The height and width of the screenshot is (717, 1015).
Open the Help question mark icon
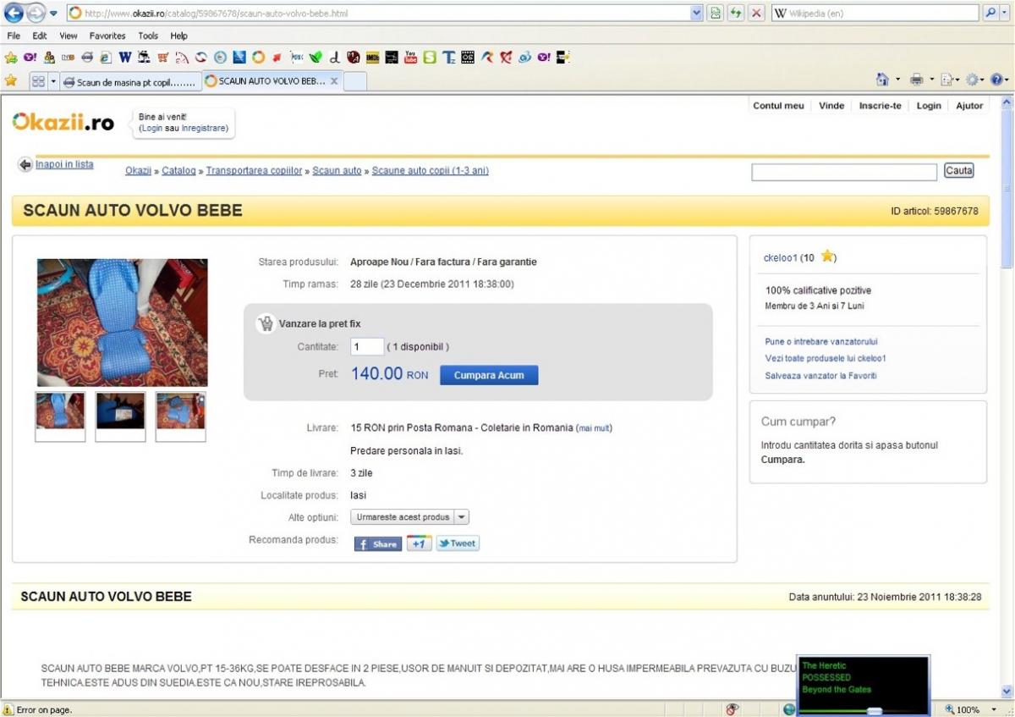click(996, 80)
